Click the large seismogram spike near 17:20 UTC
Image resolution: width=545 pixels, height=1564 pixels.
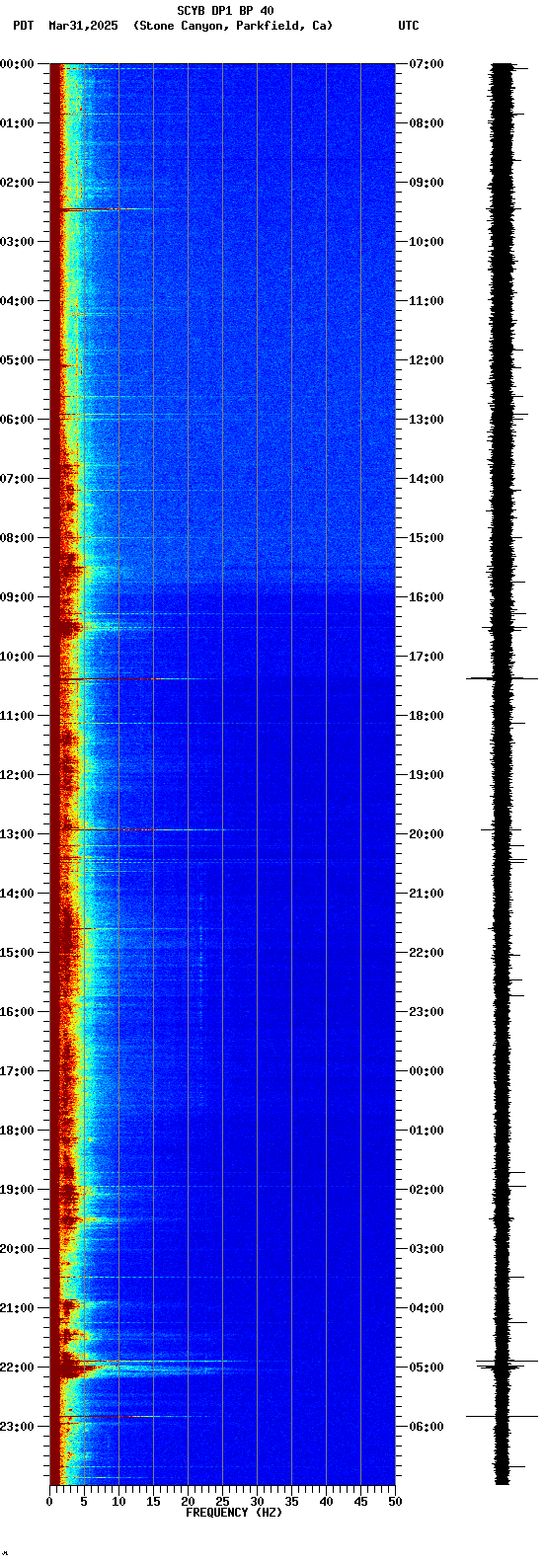pyautogui.click(x=503, y=678)
